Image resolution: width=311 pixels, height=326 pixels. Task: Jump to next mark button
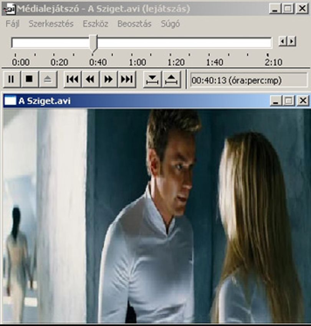127,79
